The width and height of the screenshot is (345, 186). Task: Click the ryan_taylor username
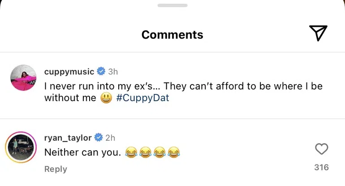(68, 138)
